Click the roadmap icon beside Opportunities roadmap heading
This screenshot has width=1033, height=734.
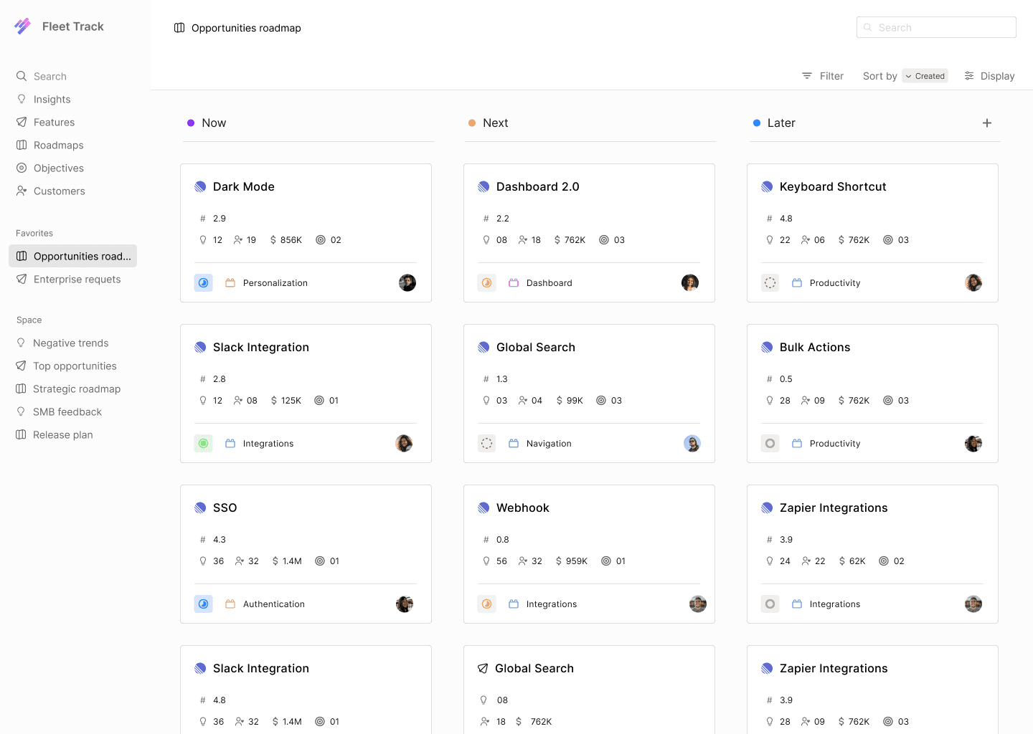[179, 28]
